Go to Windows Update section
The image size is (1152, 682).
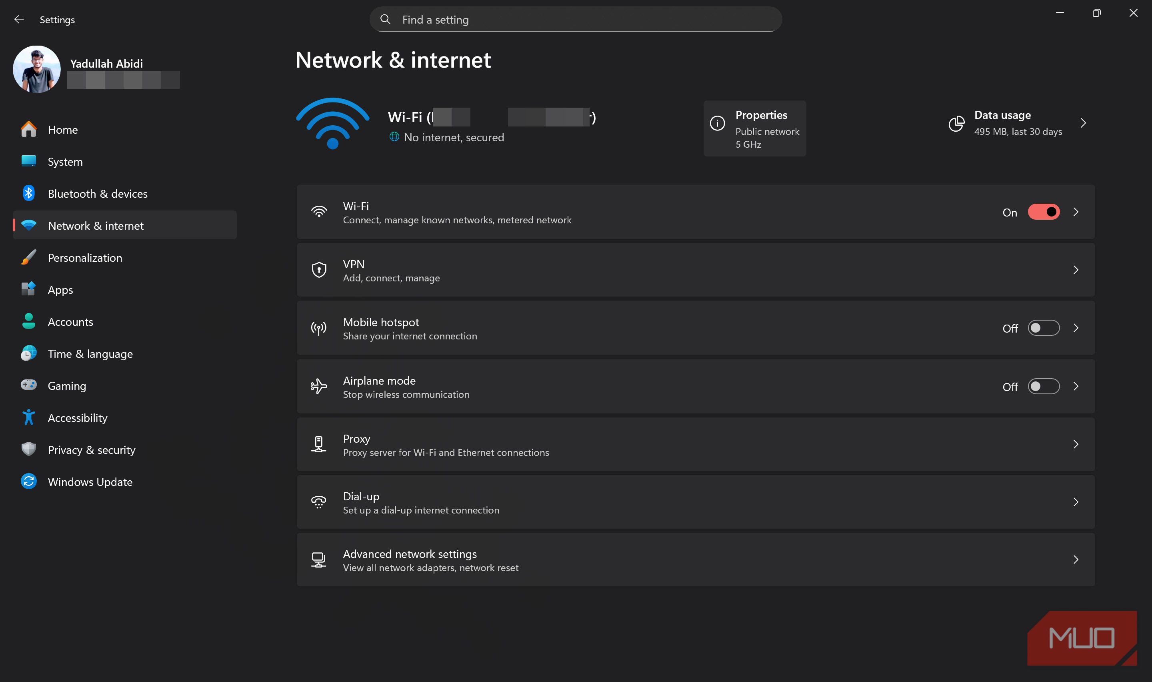point(90,481)
